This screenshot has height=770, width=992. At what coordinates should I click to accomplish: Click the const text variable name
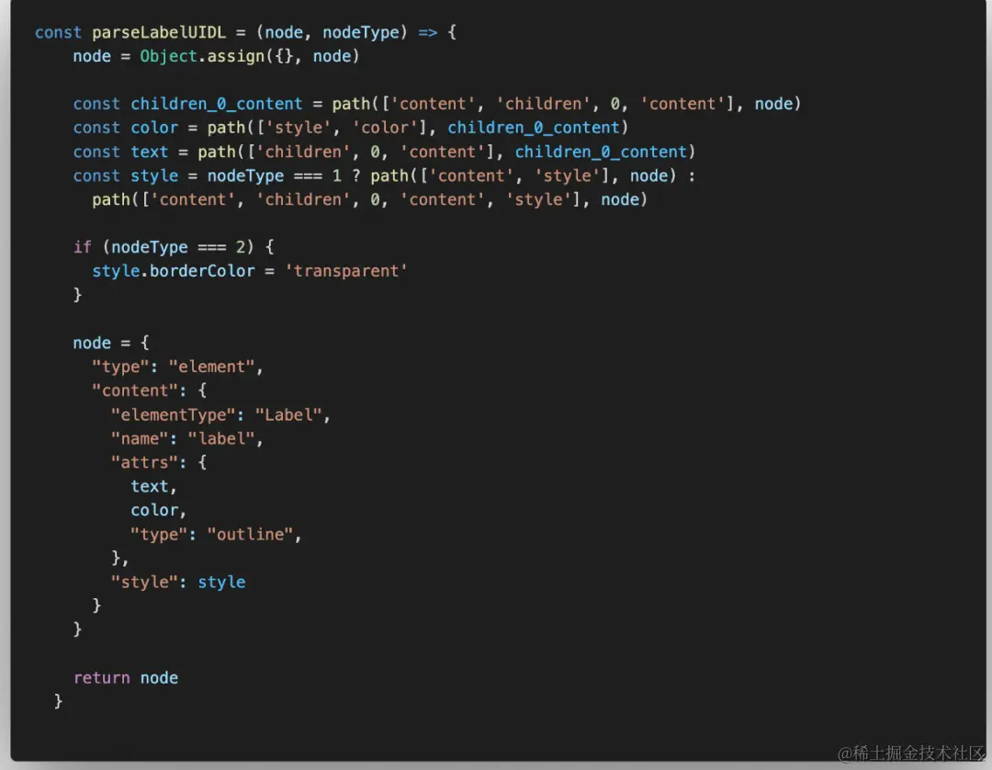(150, 152)
